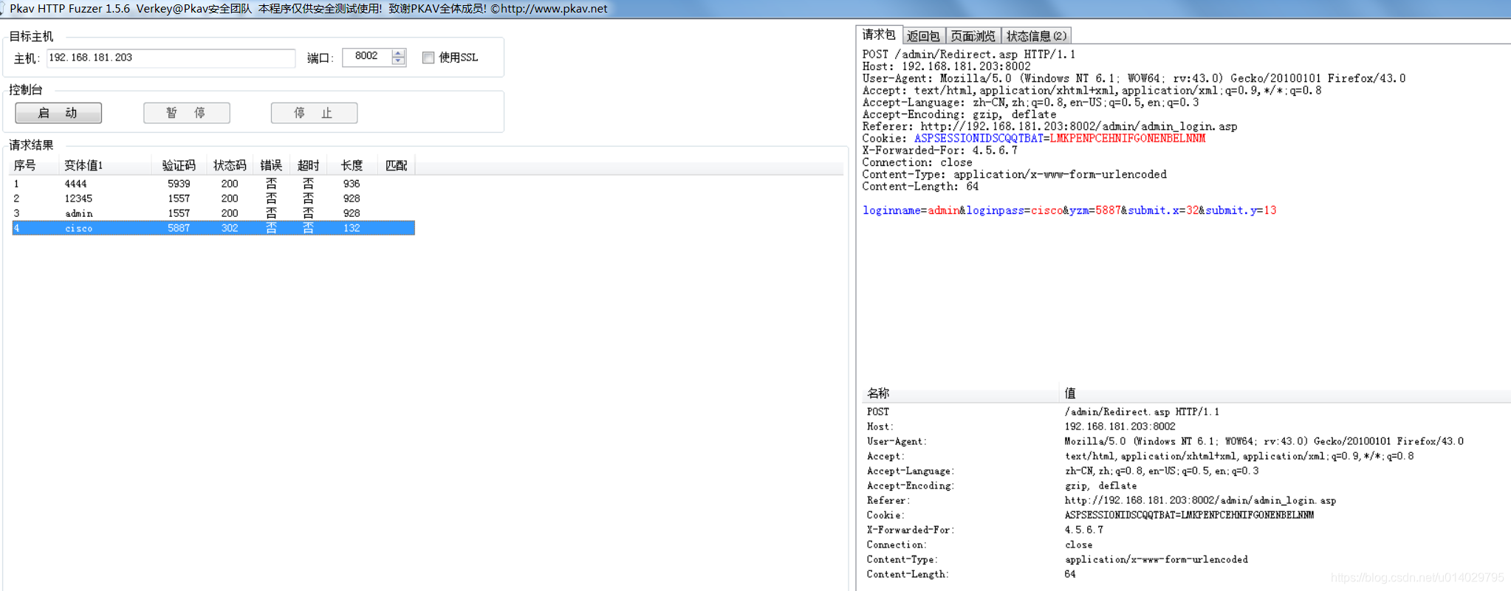Screen dimensions: 1511x591
Task: Select the Content-Length: row in header table
Action: click(x=1186, y=574)
